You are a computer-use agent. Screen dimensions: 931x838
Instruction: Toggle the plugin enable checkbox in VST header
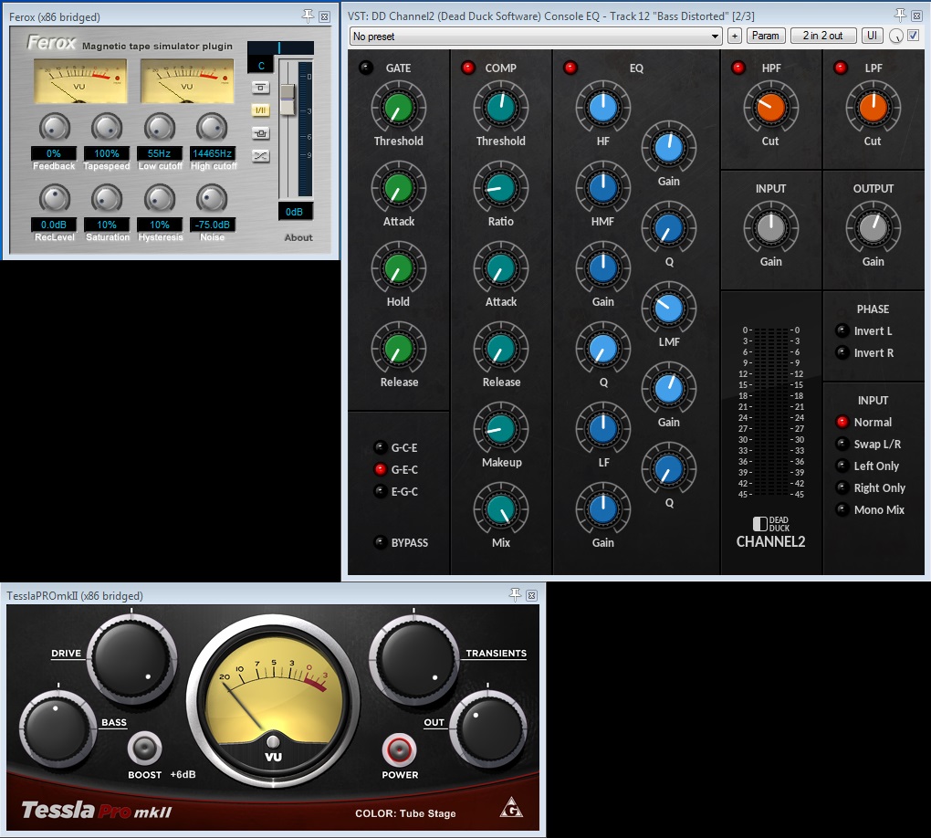(913, 36)
